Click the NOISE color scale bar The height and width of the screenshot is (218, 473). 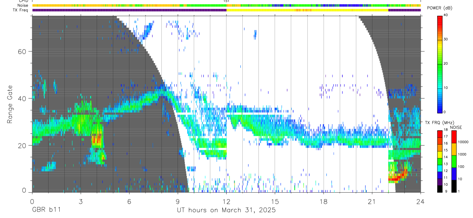[x=454, y=161]
